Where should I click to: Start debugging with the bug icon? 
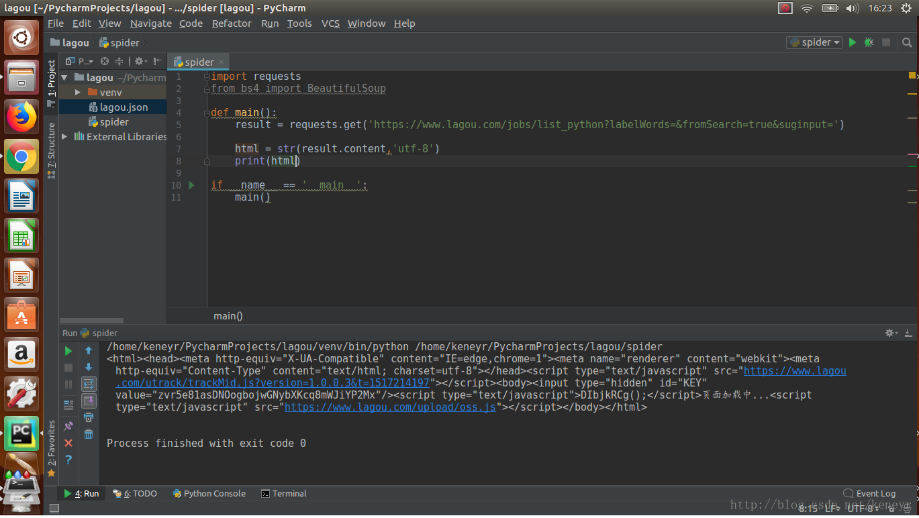point(869,42)
